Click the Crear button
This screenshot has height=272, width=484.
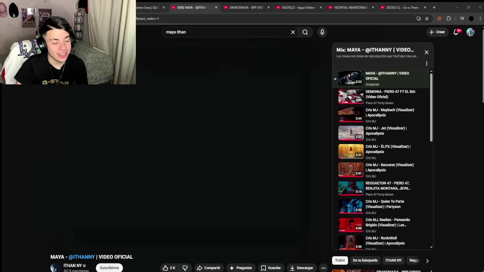(x=437, y=32)
